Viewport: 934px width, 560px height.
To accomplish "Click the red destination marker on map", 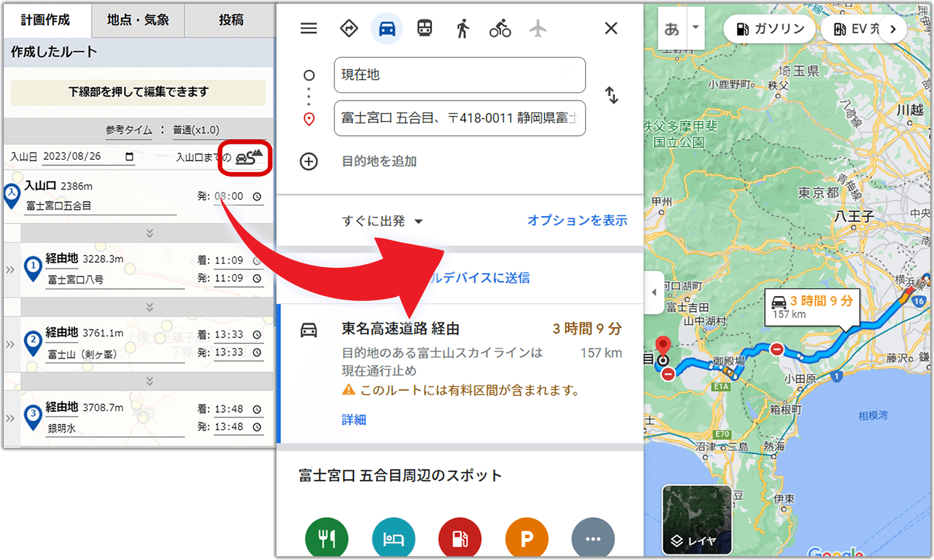I will click(663, 347).
